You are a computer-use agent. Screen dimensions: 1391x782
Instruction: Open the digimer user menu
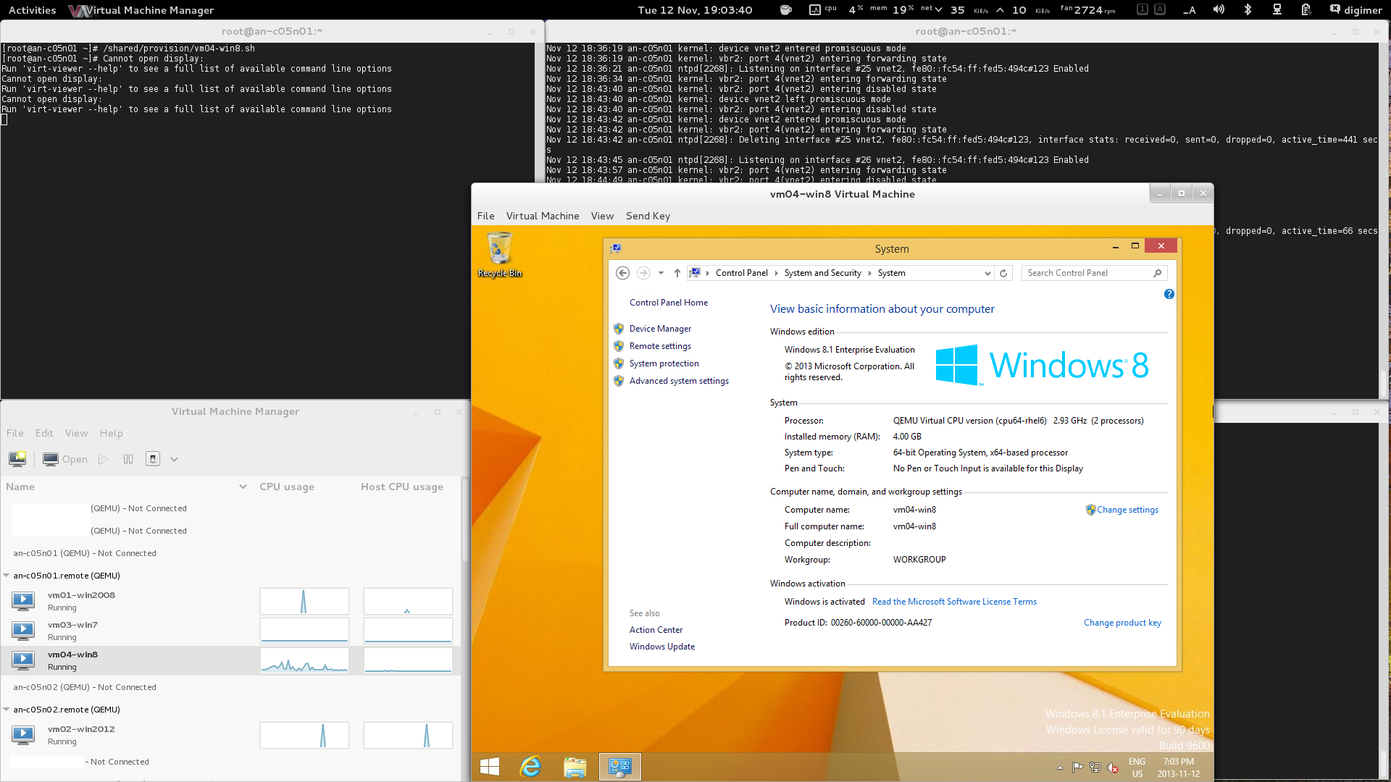[x=1356, y=9]
